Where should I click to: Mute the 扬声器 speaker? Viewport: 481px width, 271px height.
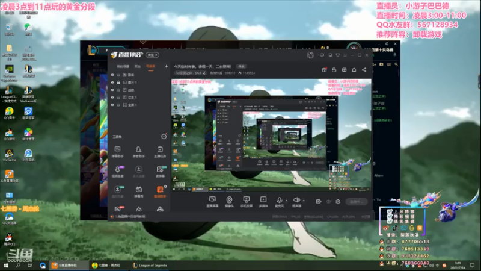pos(296,202)
